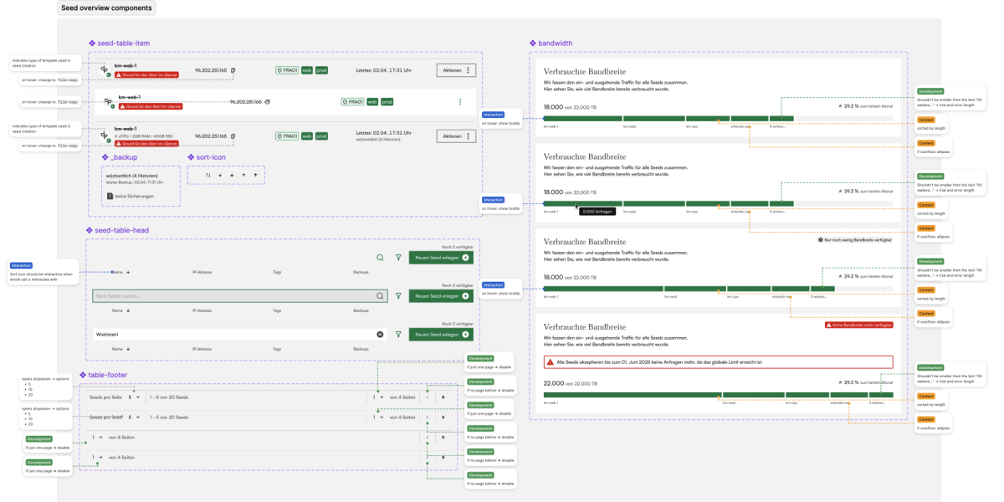The width and height of the screenshot is (1004, 502).
Task: Click the 'Nach Seeds suchen...' search field
Action: [233, 296]
